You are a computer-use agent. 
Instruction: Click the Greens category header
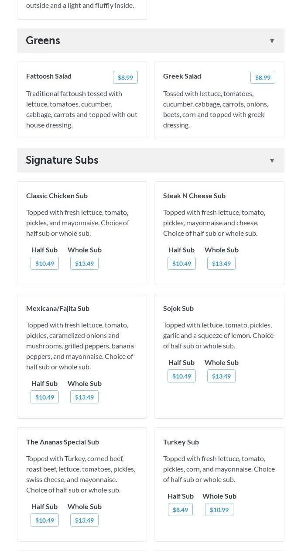click(43, 41)
